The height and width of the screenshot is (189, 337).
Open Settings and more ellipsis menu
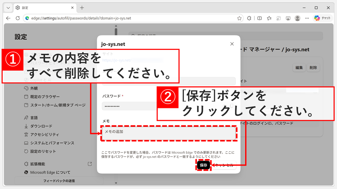pos(307,18)
